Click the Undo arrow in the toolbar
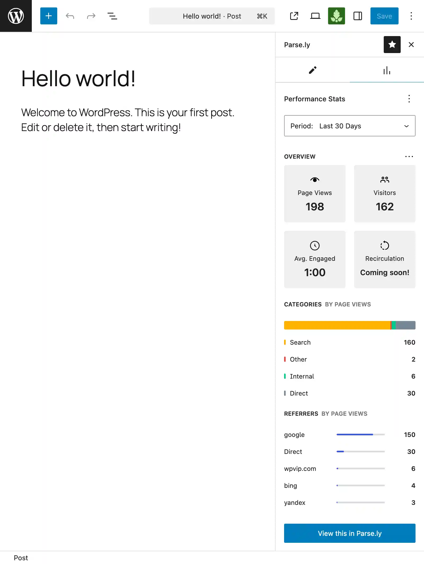Image resolution: width=424 pixels, height=564 pixels. 70,16
